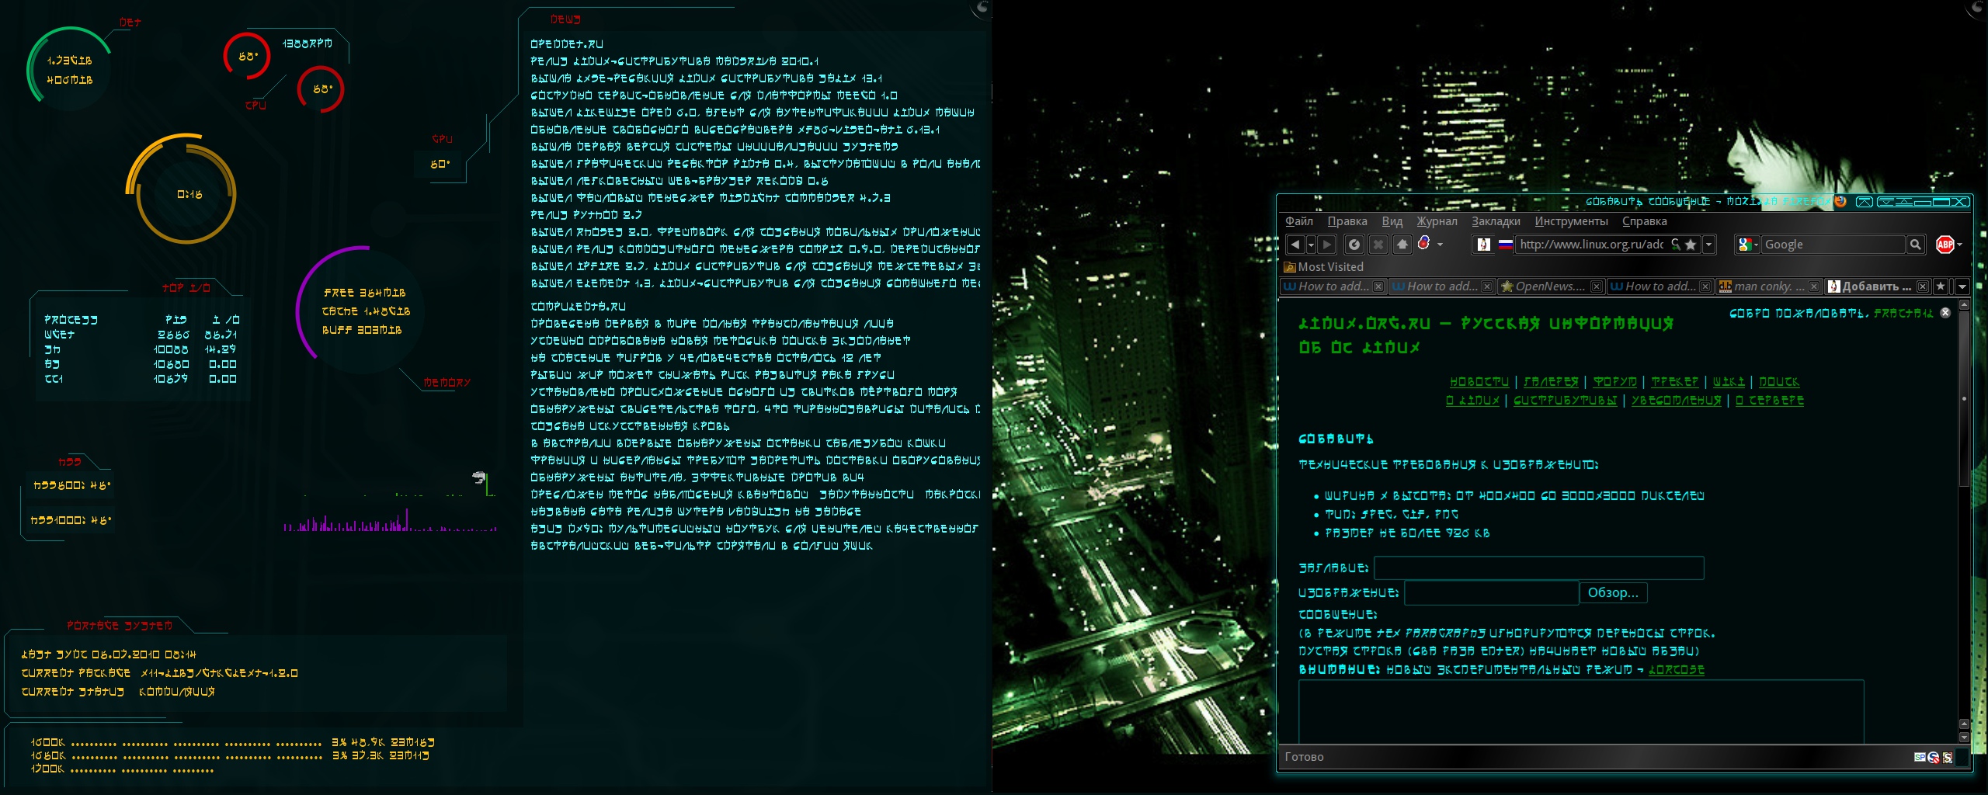Click the Firefox logo in the title bar

(x=1840, y=202)
